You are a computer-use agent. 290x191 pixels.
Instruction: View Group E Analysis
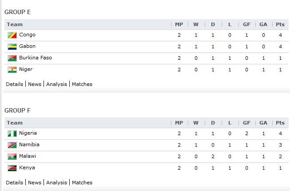(56, 84)
